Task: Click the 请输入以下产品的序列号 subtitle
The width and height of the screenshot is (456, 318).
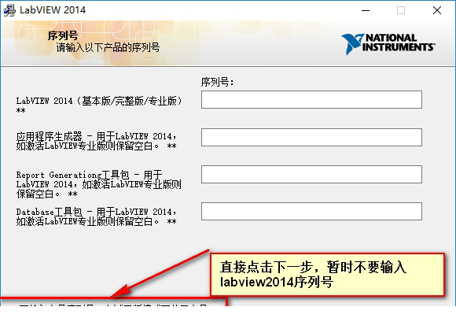Action: (x=108, y=47)
